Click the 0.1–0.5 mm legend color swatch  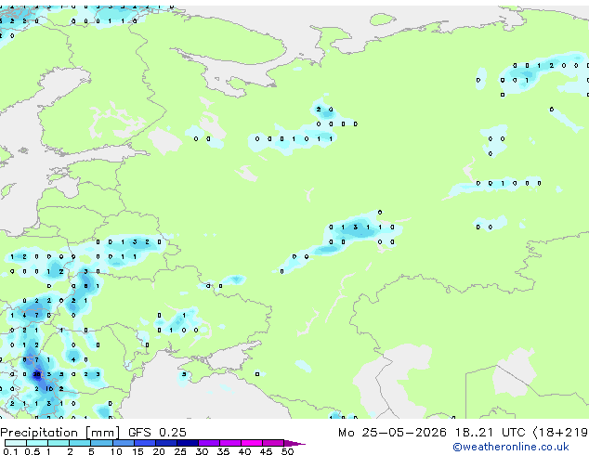[16, 443]
